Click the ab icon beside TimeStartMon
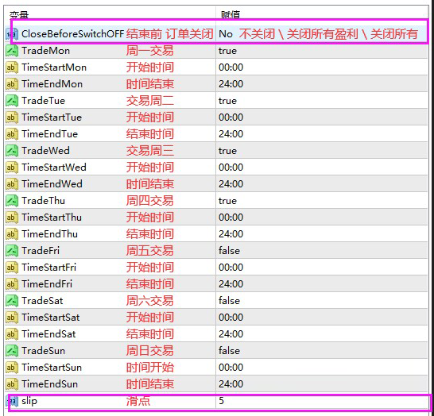Viewport: 434px width, 416px height. (12, 67)
